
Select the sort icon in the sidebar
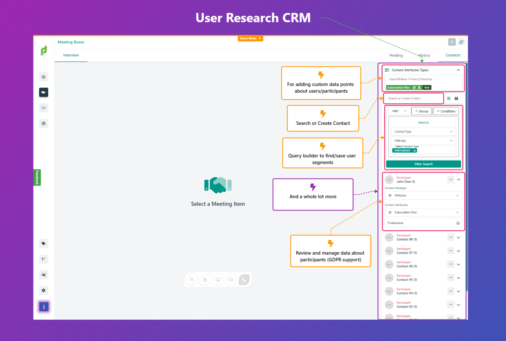point(43,259)
